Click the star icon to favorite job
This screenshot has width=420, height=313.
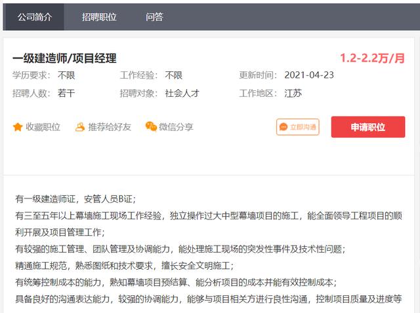pos(18,127)
